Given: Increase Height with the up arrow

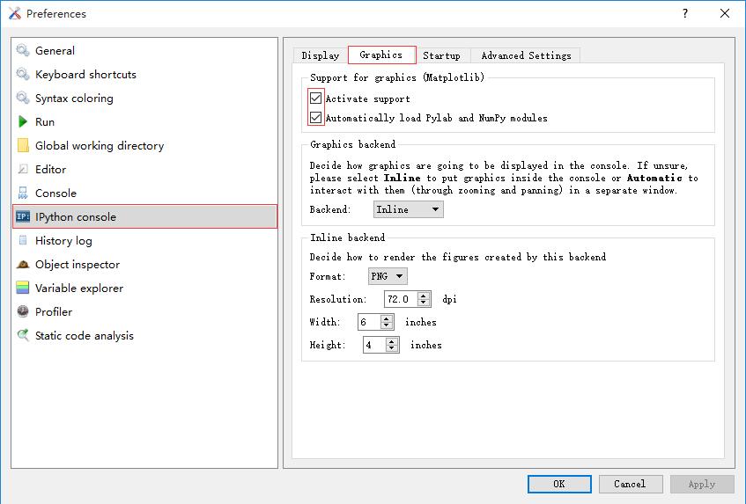Looking at the screenshot, I should 392,340.
